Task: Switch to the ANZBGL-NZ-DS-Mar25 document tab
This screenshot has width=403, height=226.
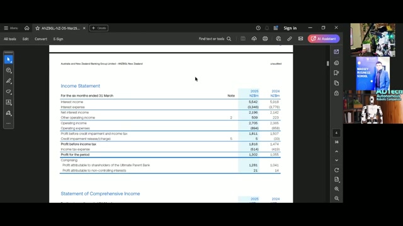Action: [x=60, y=28]
